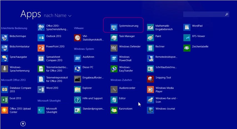Launch Outlook 2013 icon
The width and height of the screenshot is (237, 129).
point(41,38)
